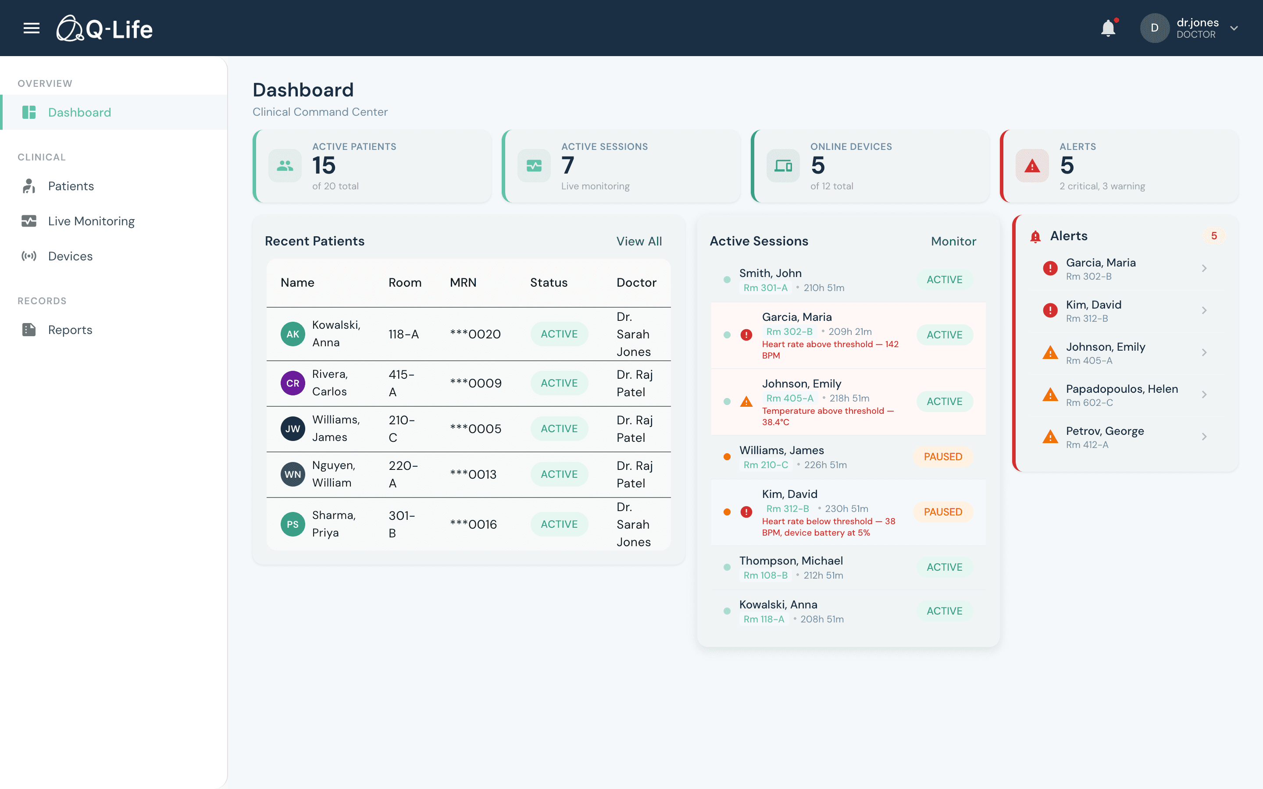Click the Devices signal icon in sidebar

(29, 256)
